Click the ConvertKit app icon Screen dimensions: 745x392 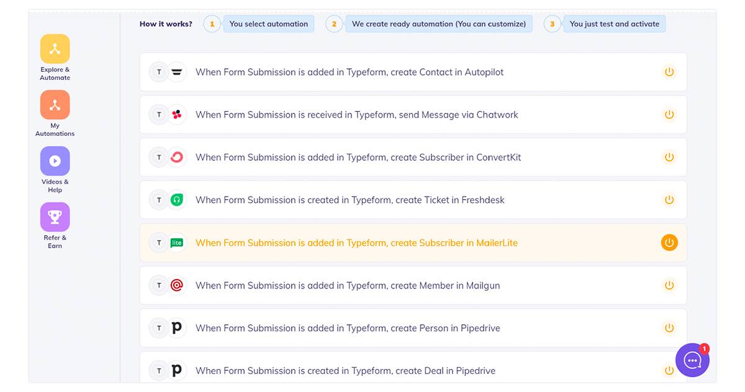(x=177, y=158)
